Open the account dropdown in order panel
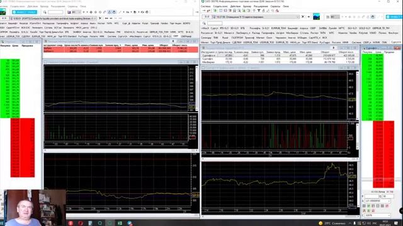The width and height of the screenshot is (403, 226). pos(378,201)
